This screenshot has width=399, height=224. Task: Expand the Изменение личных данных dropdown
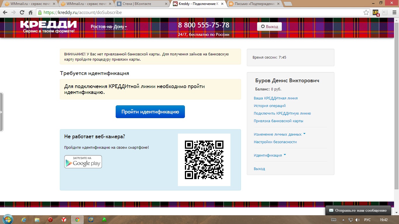point(280,134)
